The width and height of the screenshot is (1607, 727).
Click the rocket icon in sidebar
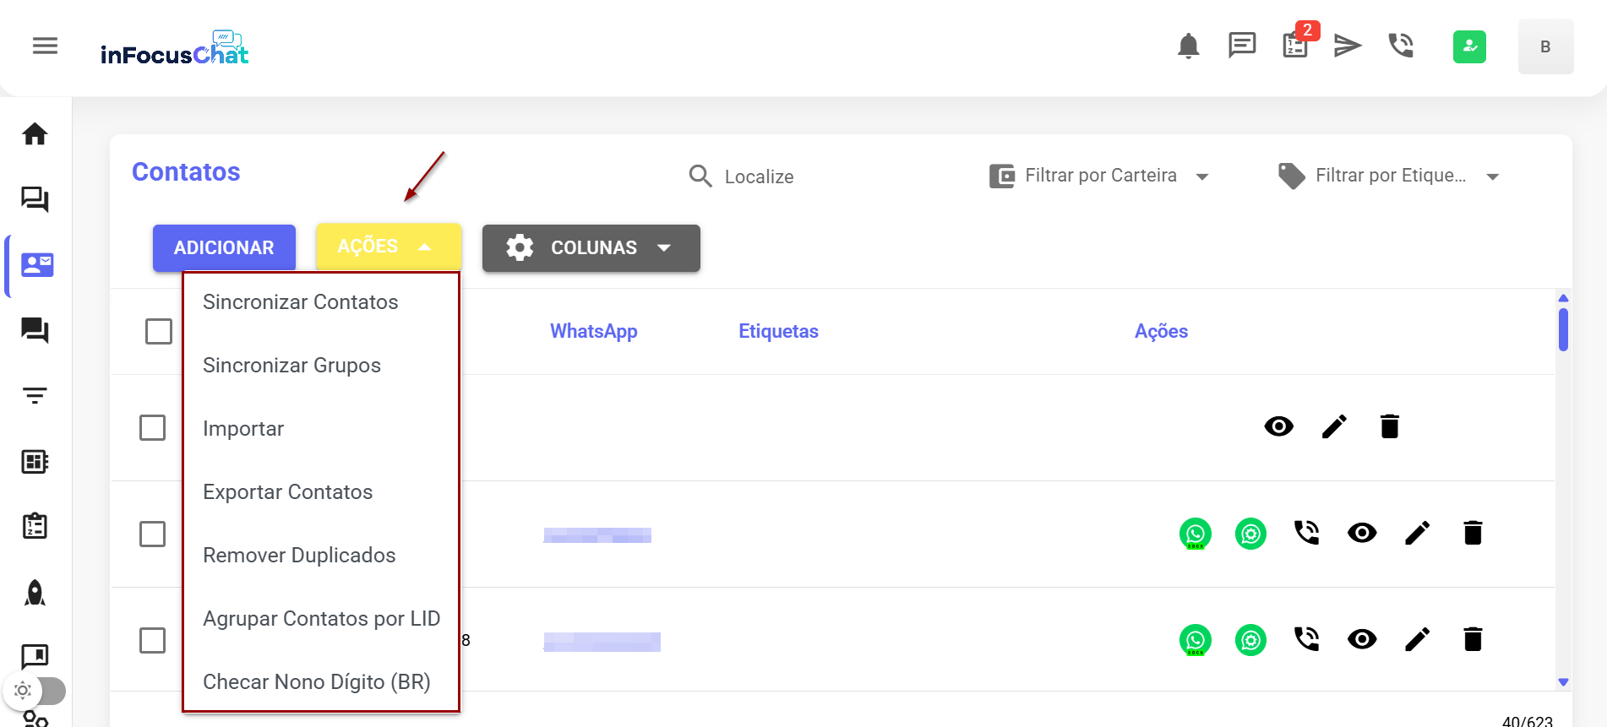pyautogui.click(x=35, y=593)
